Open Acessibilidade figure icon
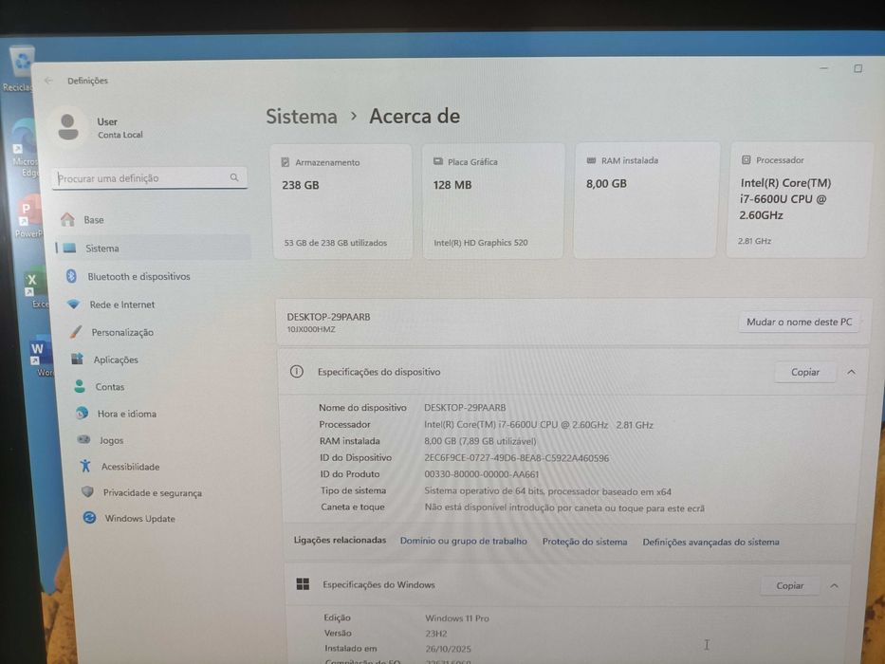This screenshot has width=885, height=664. click(85, 466)
